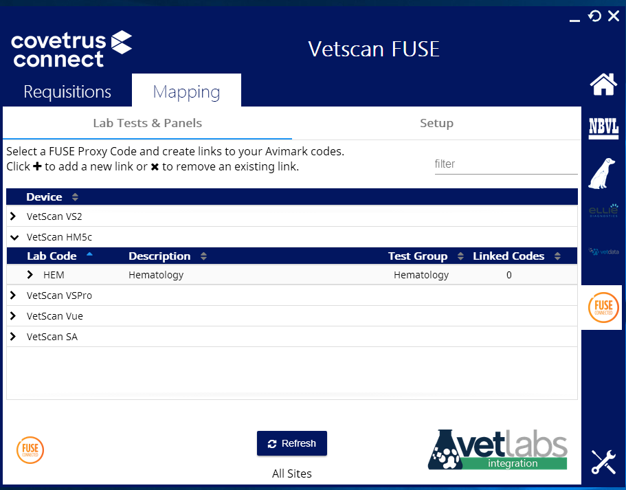
Task: Collapse the VetScan HM5c device row
Action: coord(14,237)
